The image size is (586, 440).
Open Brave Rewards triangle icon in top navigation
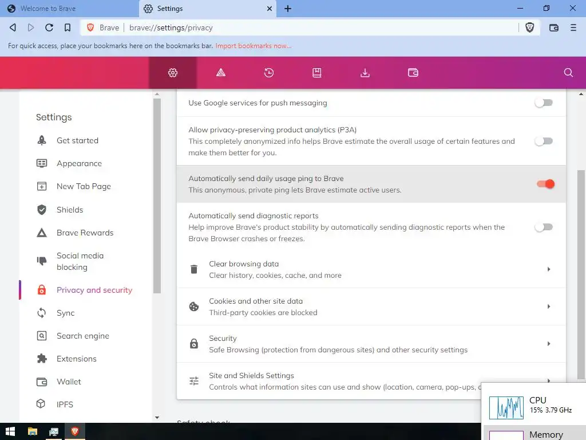[220, 73]
